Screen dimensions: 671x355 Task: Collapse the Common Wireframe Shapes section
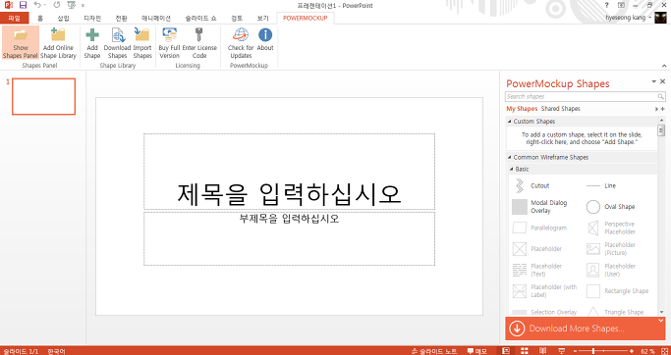pos(509,157)
